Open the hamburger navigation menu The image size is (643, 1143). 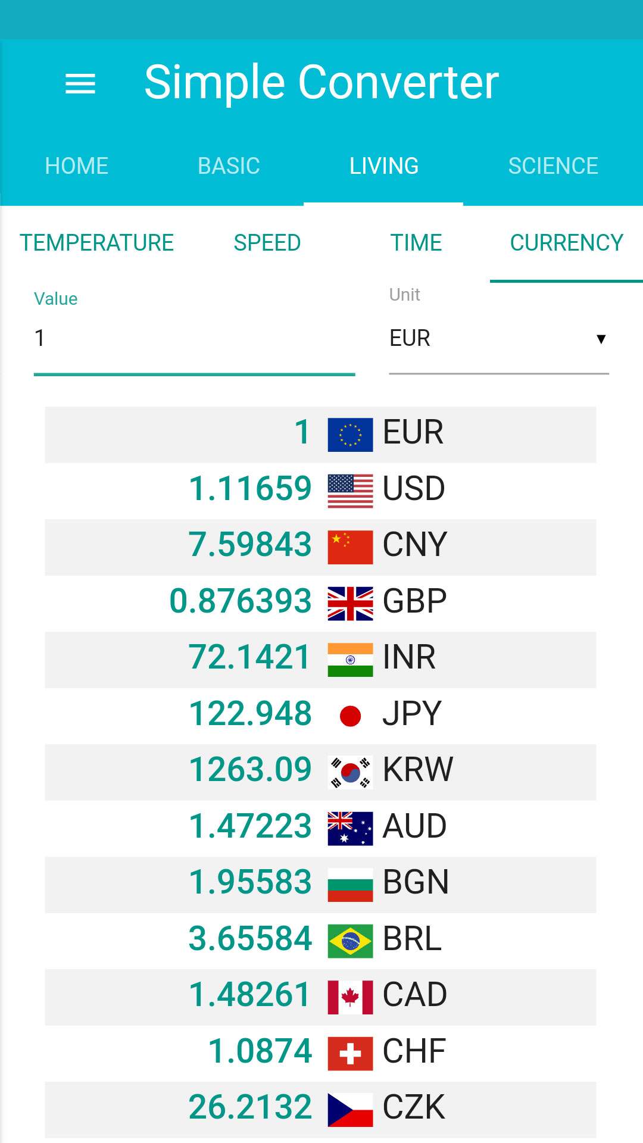pos(80,83)
